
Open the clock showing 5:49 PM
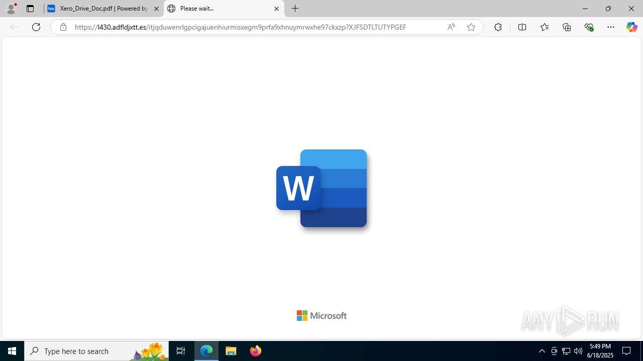pos(601,351)
